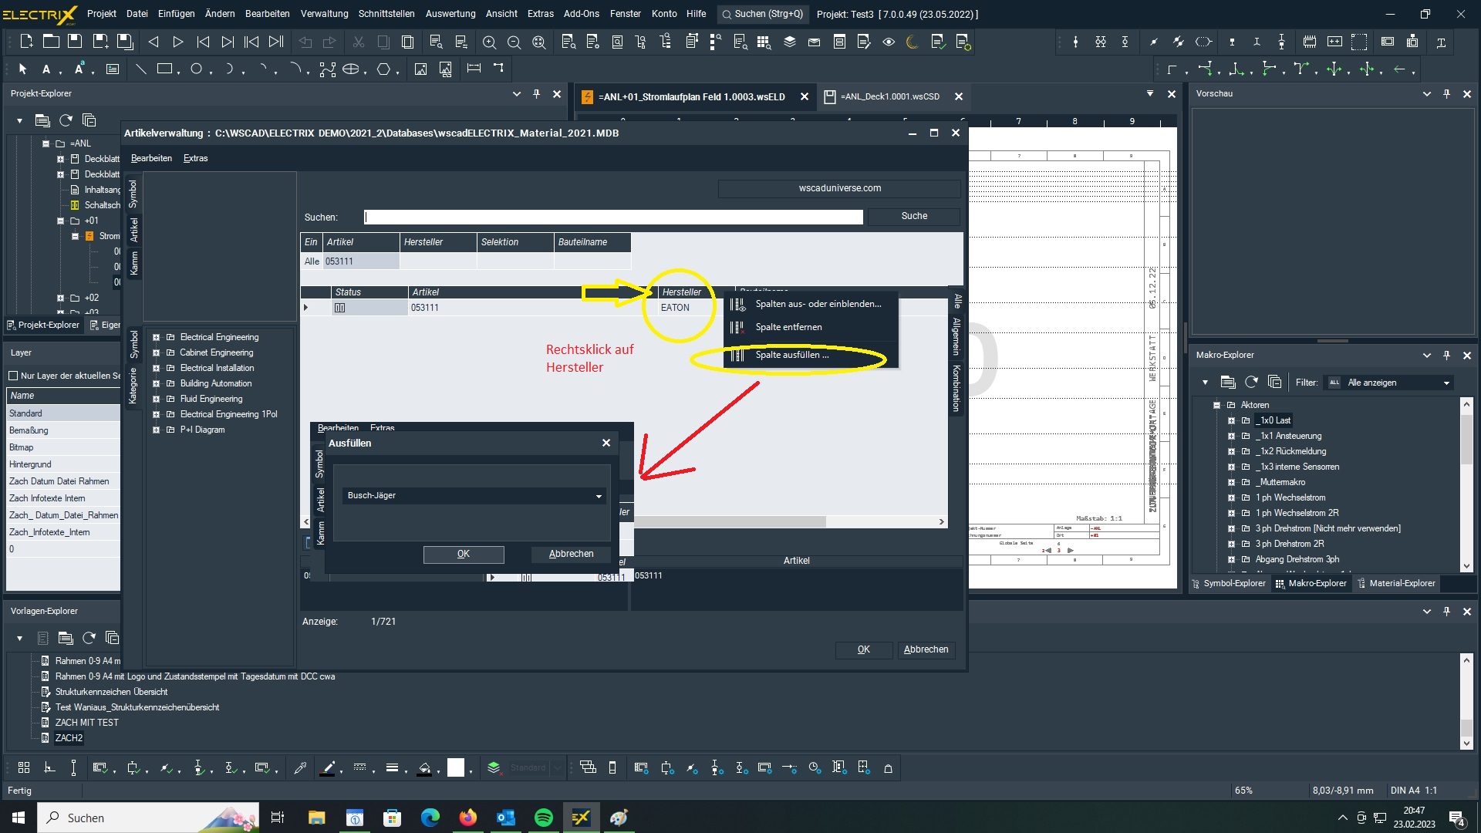Click the Cut scissors icon
Viewport: 1481px width, 833px height.
(x=359, y=42)
